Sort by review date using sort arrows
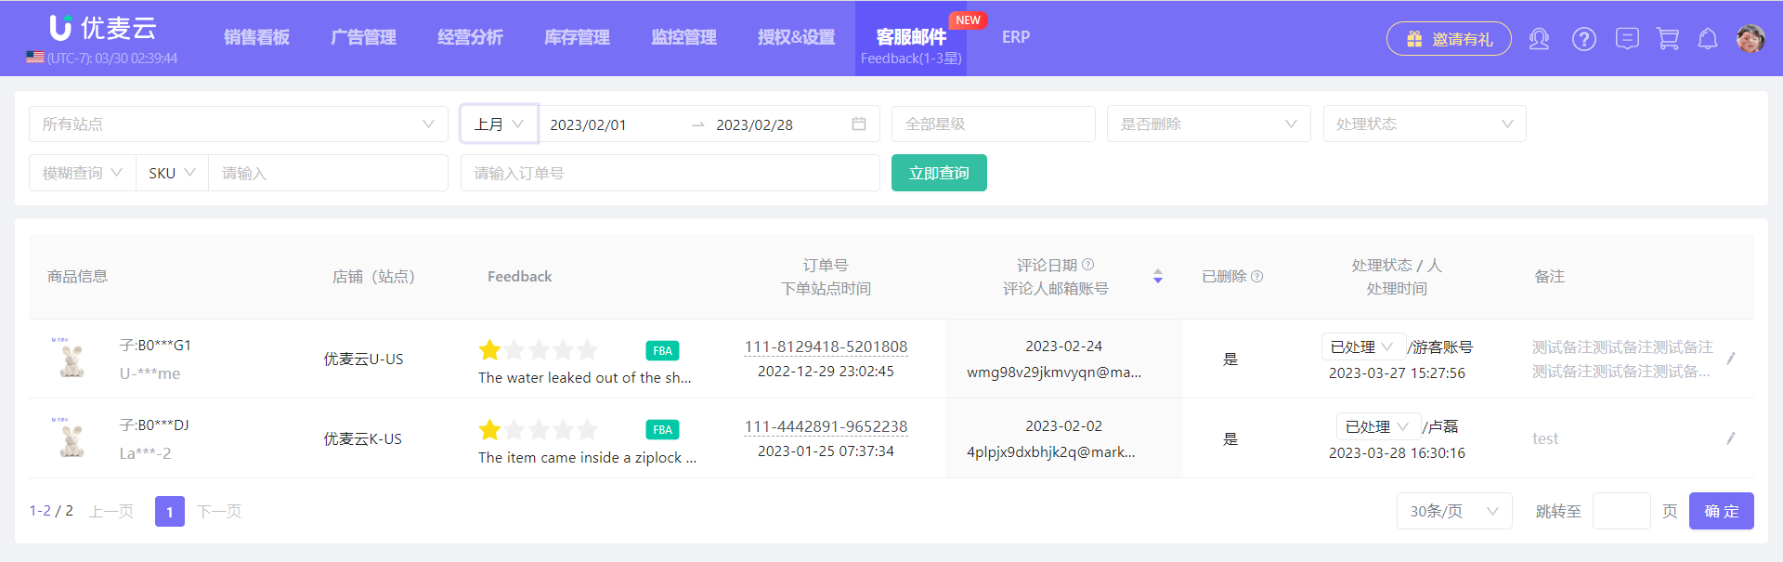Screen dimensions: 1783x562 click(1158, 277)
